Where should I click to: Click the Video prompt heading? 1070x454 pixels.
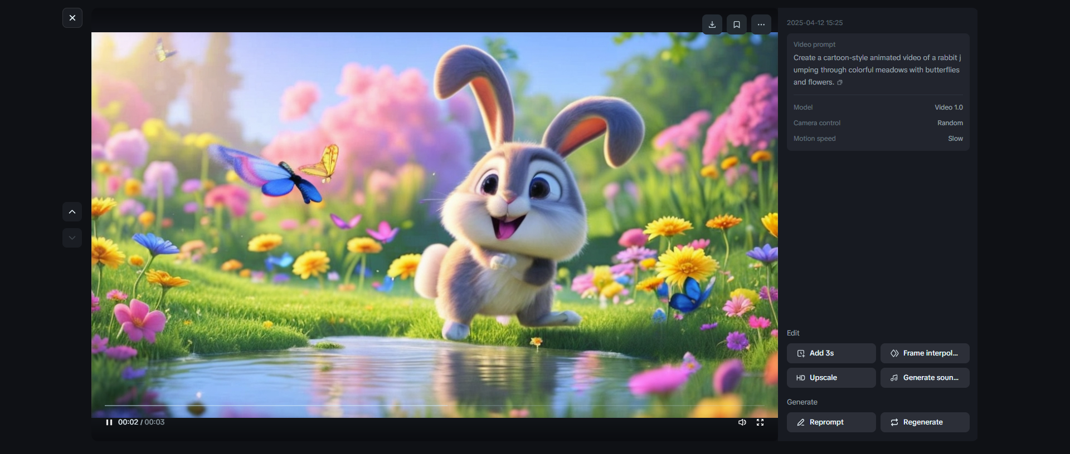click(814, 45)
